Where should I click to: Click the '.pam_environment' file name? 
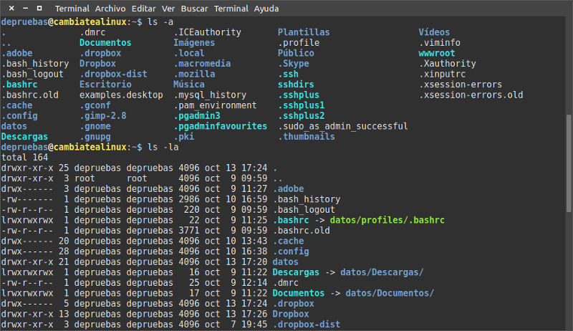215,105
